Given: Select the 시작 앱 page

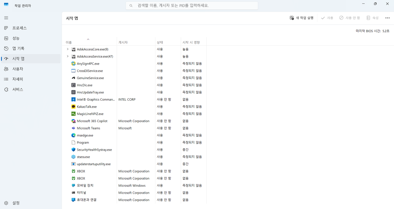Looking at the screenshot, I should click(x=31, y=59).
